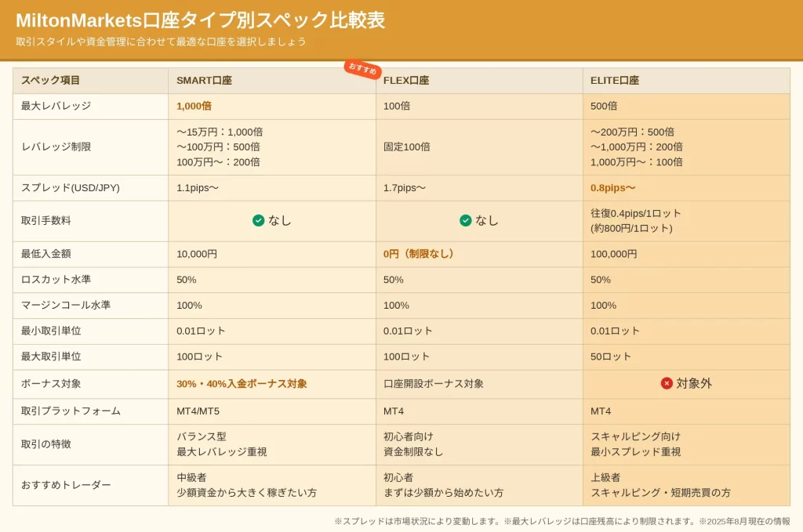Select the text まずは少額から始めたい方
The width and height of the screenshot is (803, 532).
tap(444, 493)
